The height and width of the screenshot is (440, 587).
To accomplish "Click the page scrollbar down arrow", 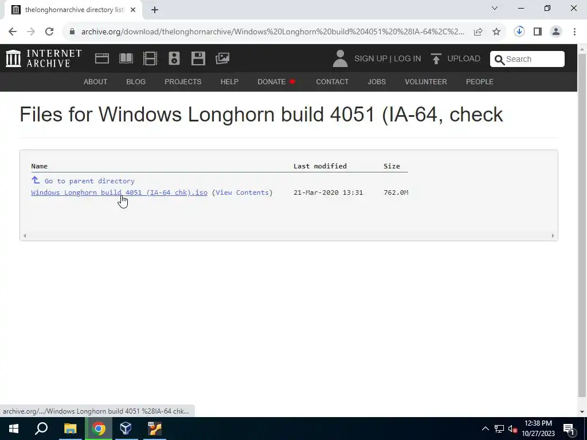I will tap(582, 412).
